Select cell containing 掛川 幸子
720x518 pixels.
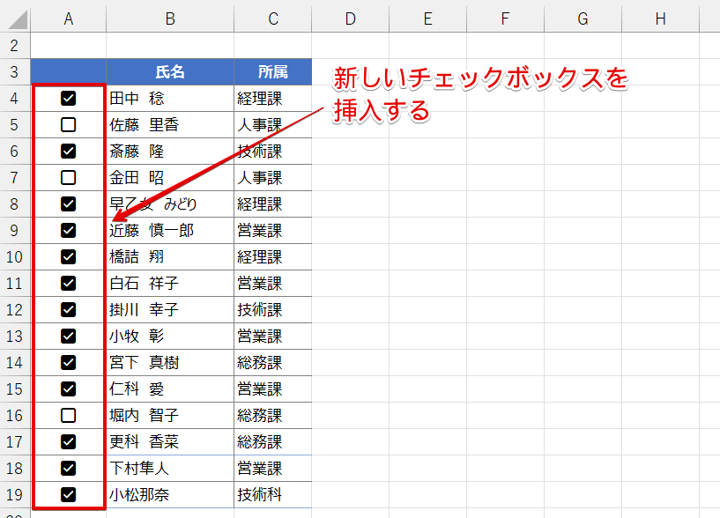coord(170,310)
